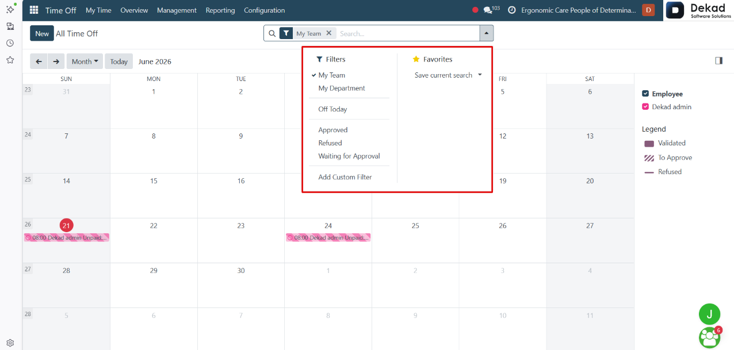The image size is (734, 350).
Task: Enable the Refused filter
Action: (x=330, y=143)
